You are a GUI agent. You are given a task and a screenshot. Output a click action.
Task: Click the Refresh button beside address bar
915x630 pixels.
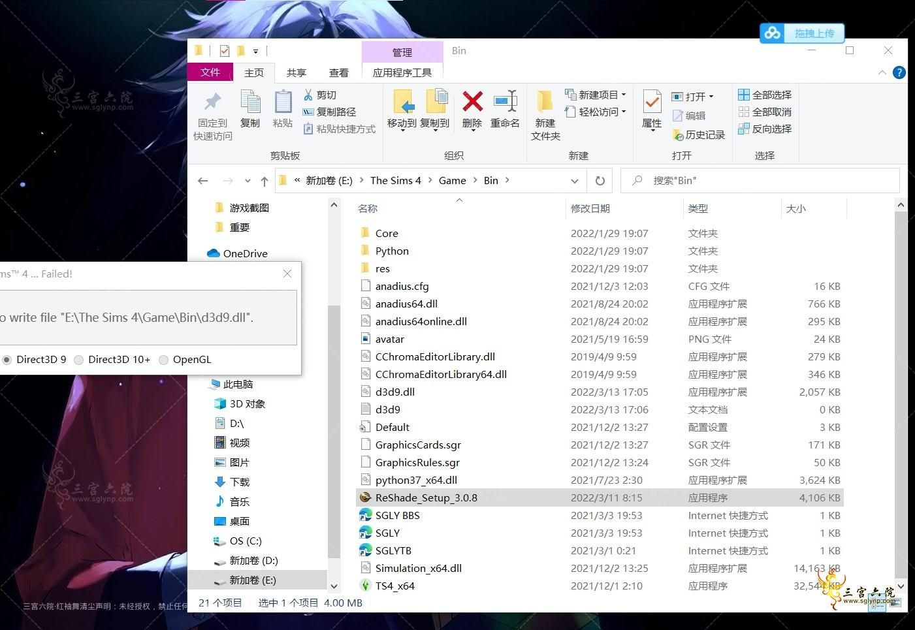600,181
